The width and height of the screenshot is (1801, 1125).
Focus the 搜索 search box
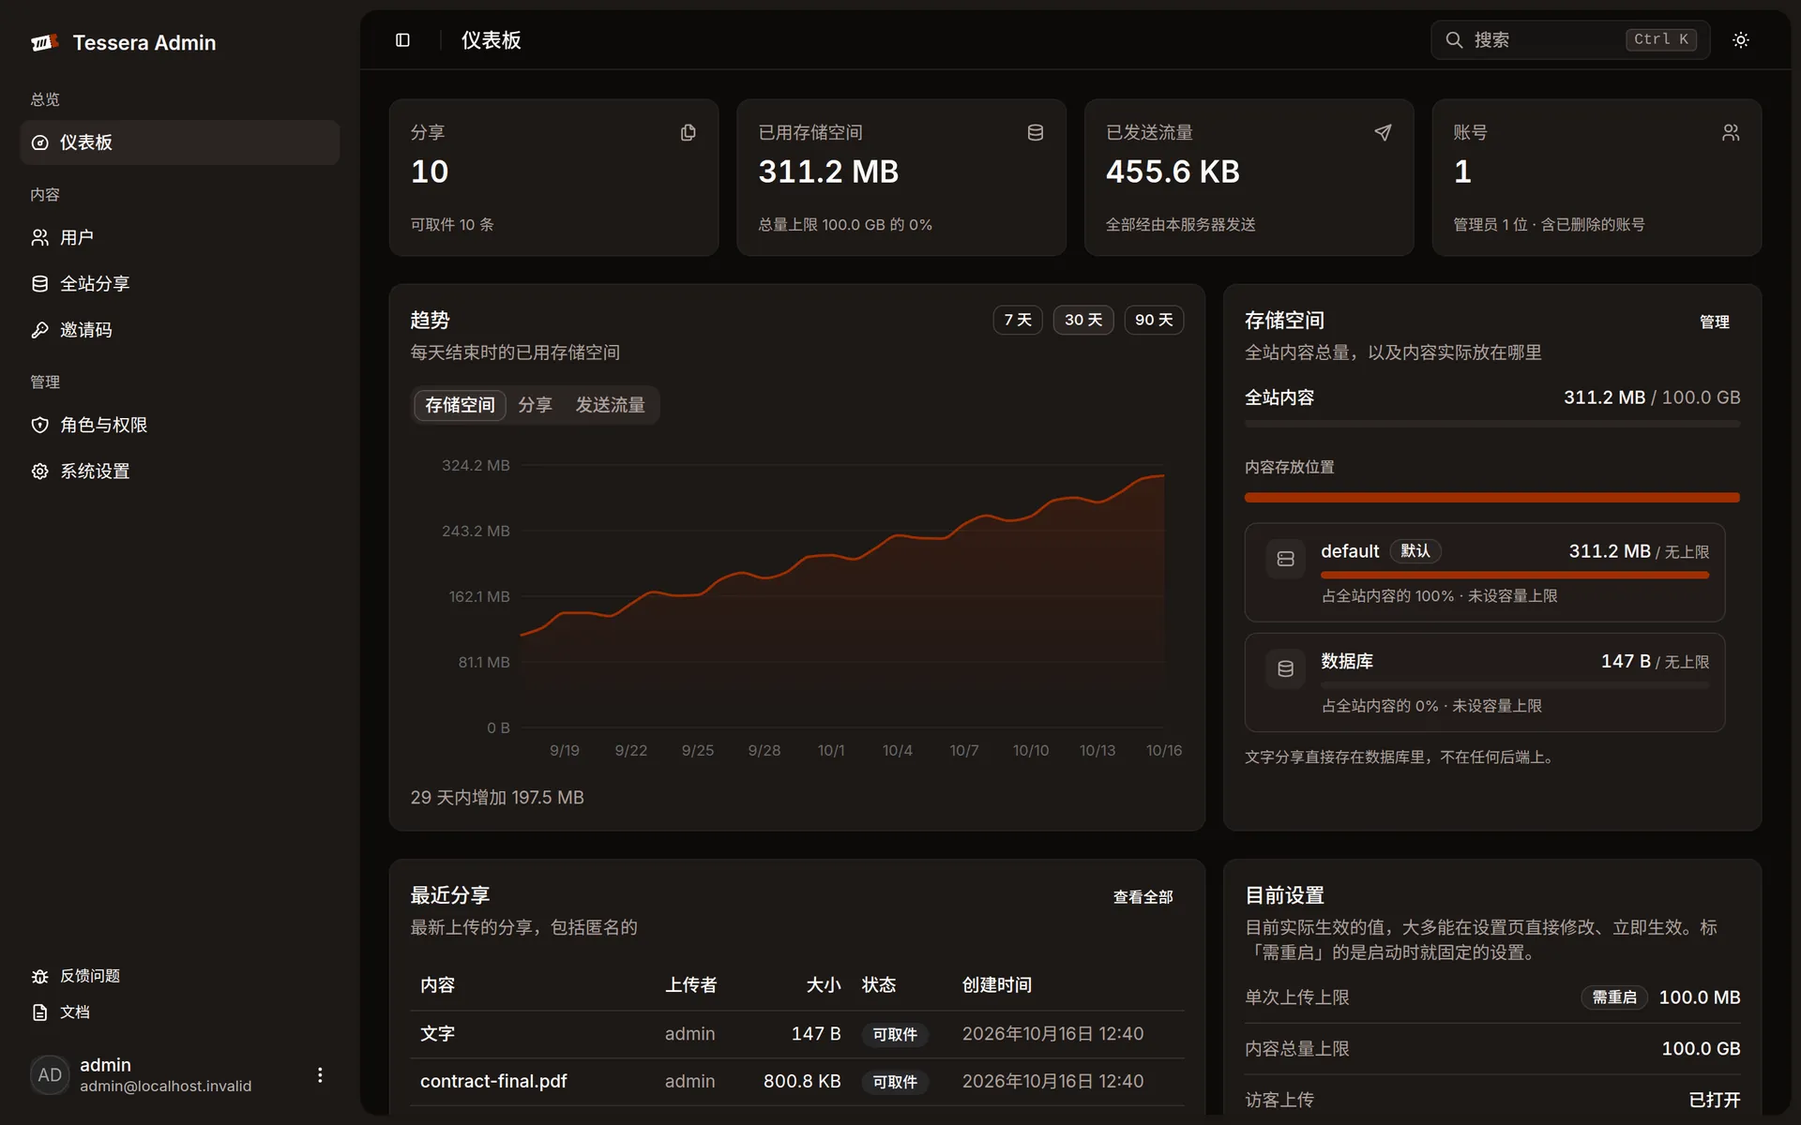click(1569, 40)
